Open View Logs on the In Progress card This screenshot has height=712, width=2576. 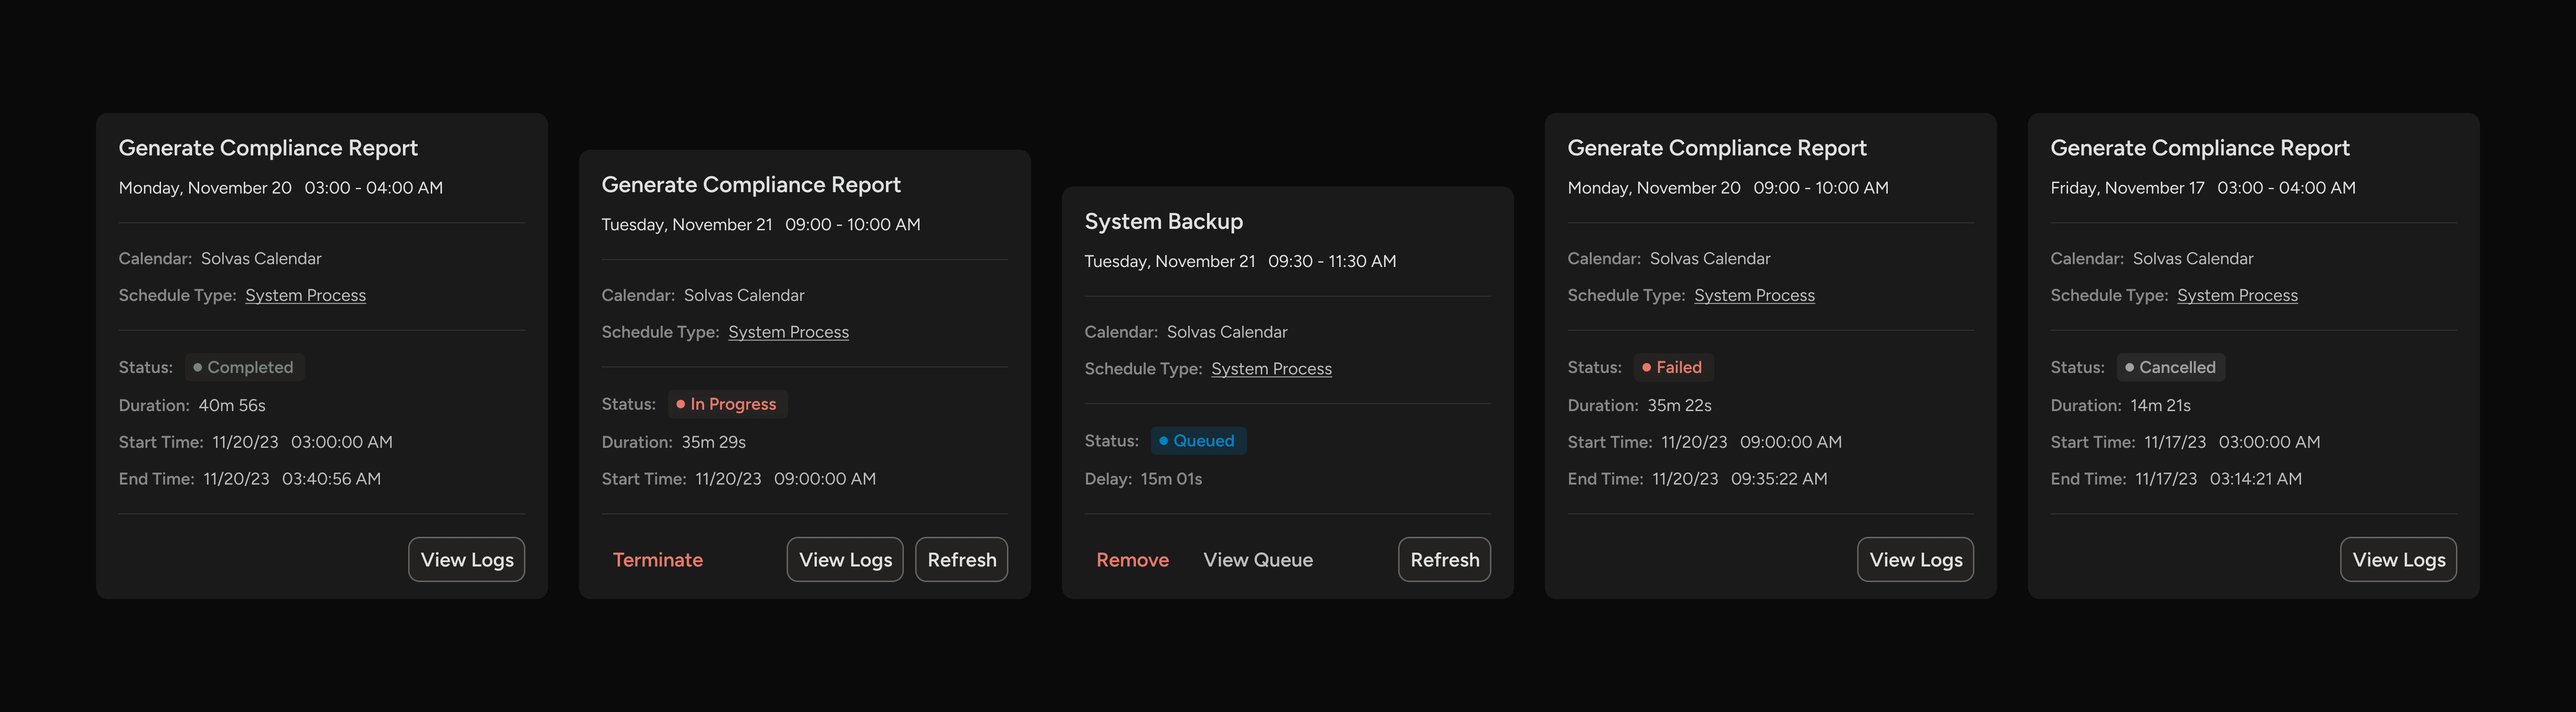(845, 559)
